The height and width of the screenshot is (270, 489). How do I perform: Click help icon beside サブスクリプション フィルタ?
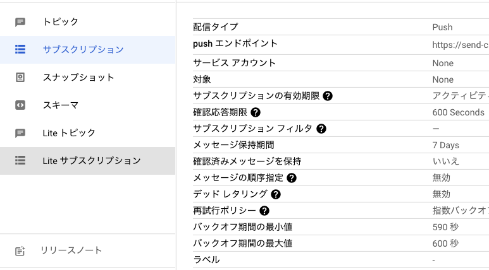point(321,129)
